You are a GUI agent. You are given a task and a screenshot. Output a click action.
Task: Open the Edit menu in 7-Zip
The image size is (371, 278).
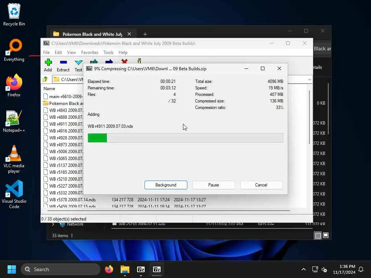[x=58, y=52]
